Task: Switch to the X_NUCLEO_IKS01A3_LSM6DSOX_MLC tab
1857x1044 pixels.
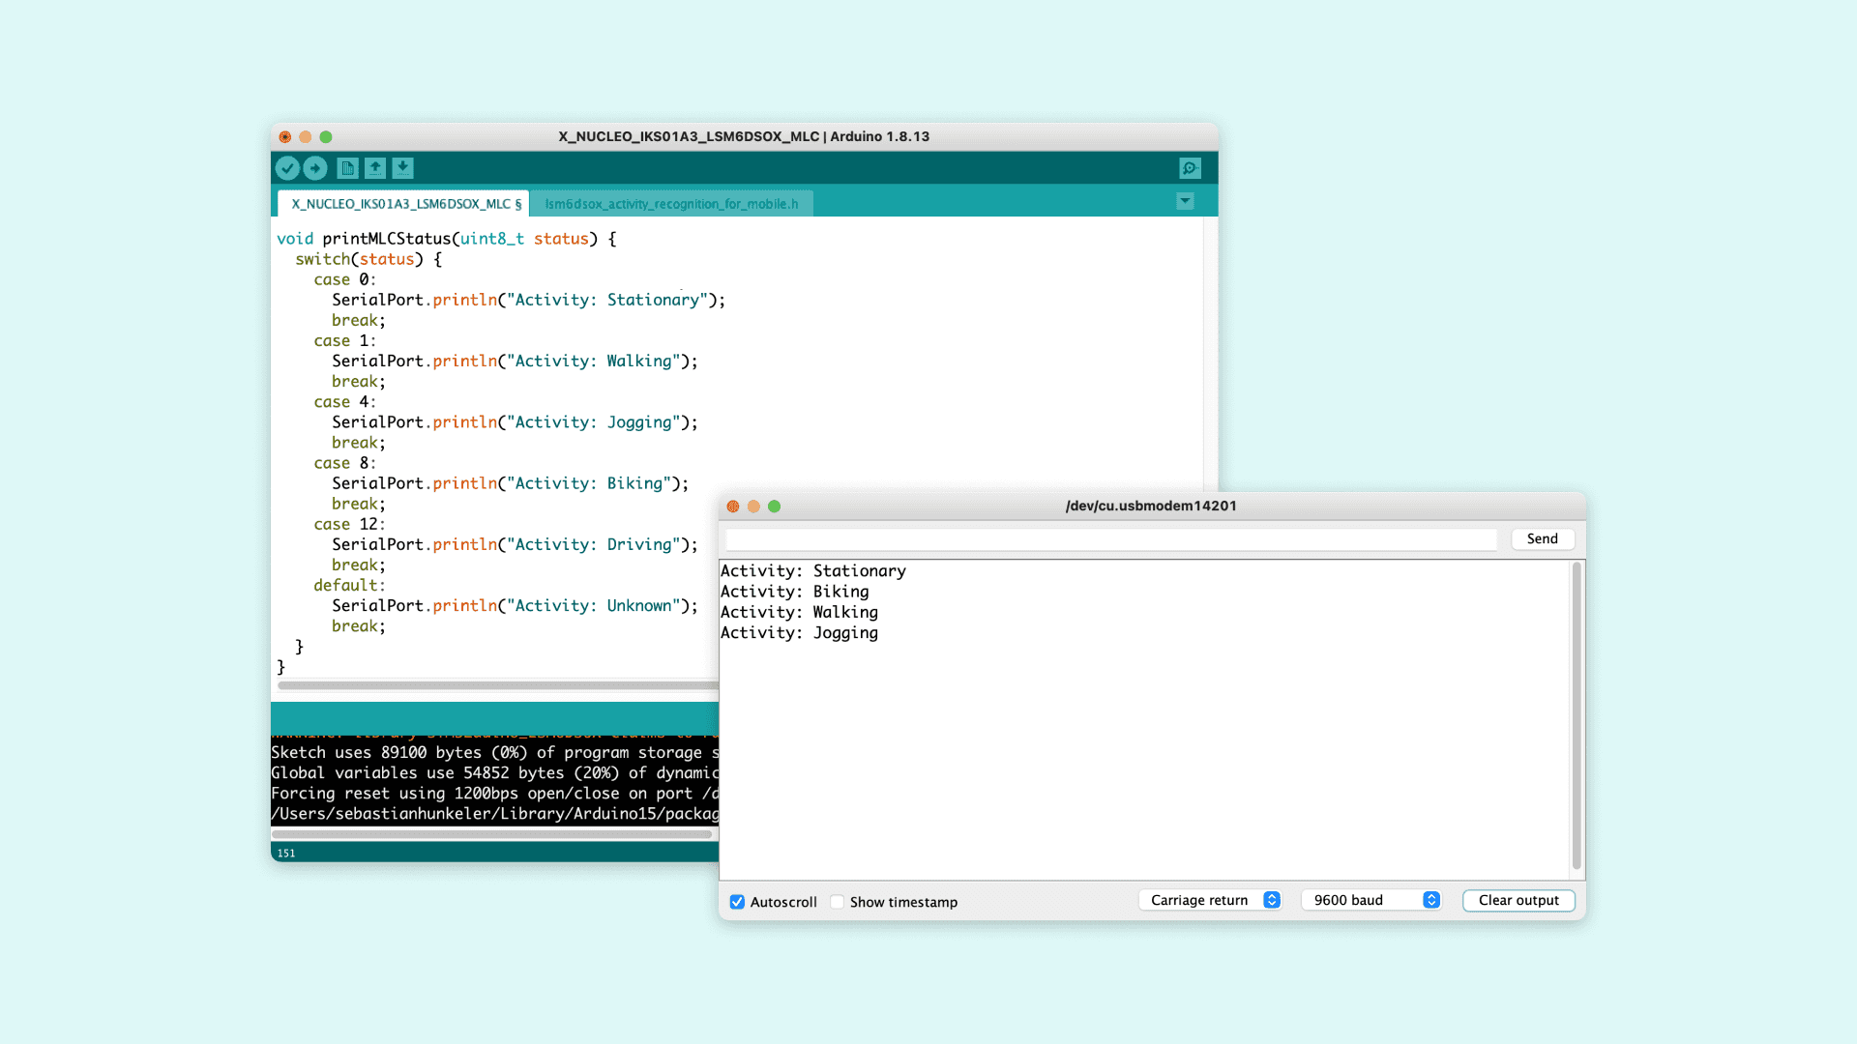Action: [404, 204]
